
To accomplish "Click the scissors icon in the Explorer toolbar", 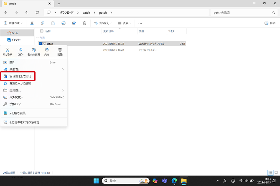I will [x=32, y=23].
